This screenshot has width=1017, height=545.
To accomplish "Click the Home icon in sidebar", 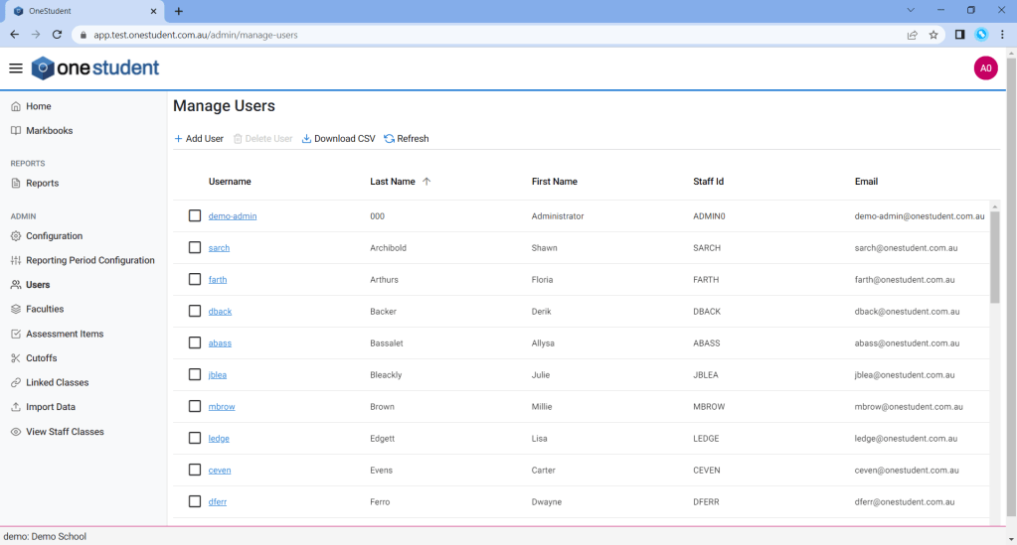I will tap(16, 106).
